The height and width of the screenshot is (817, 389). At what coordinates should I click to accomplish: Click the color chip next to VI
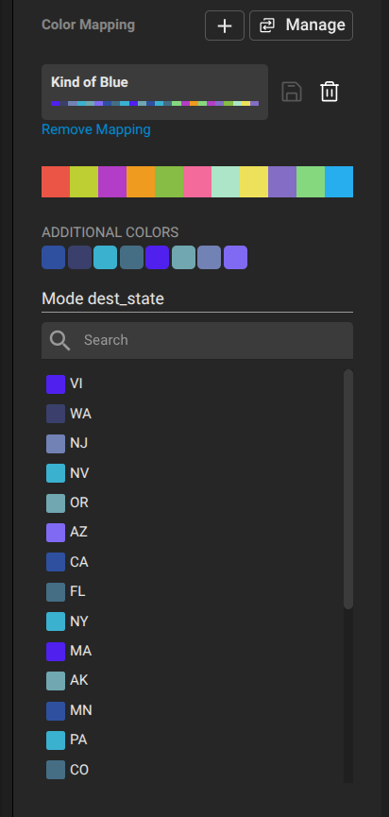coord(56,384)
